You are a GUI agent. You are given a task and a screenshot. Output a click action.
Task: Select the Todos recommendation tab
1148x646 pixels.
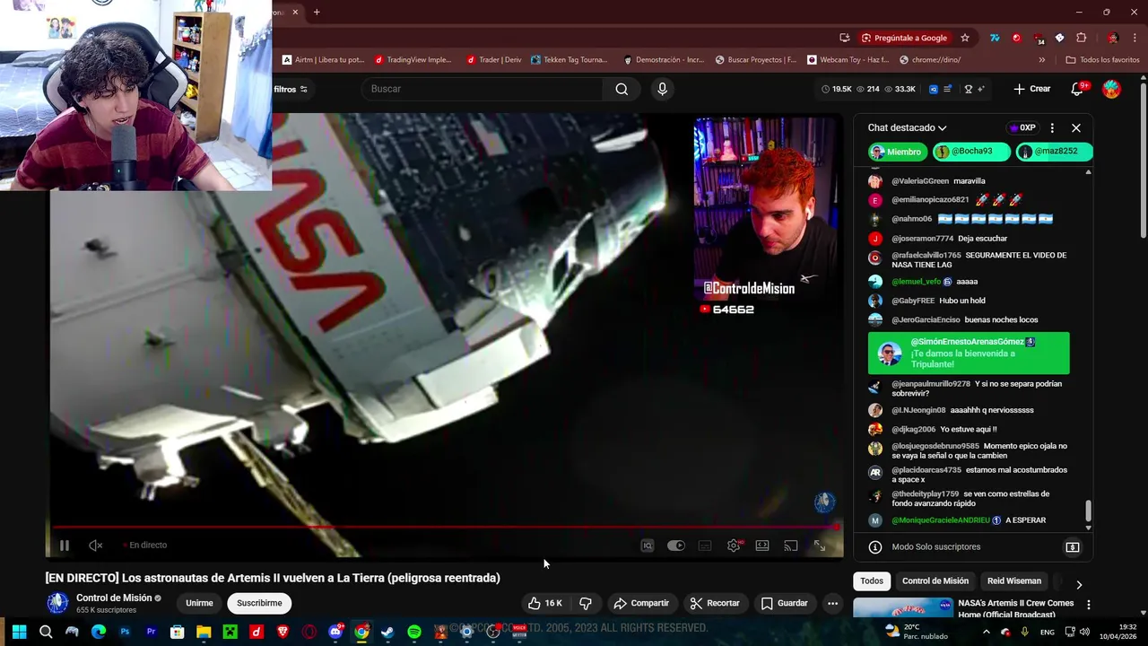pyautogui.click(x=872, y=581)
